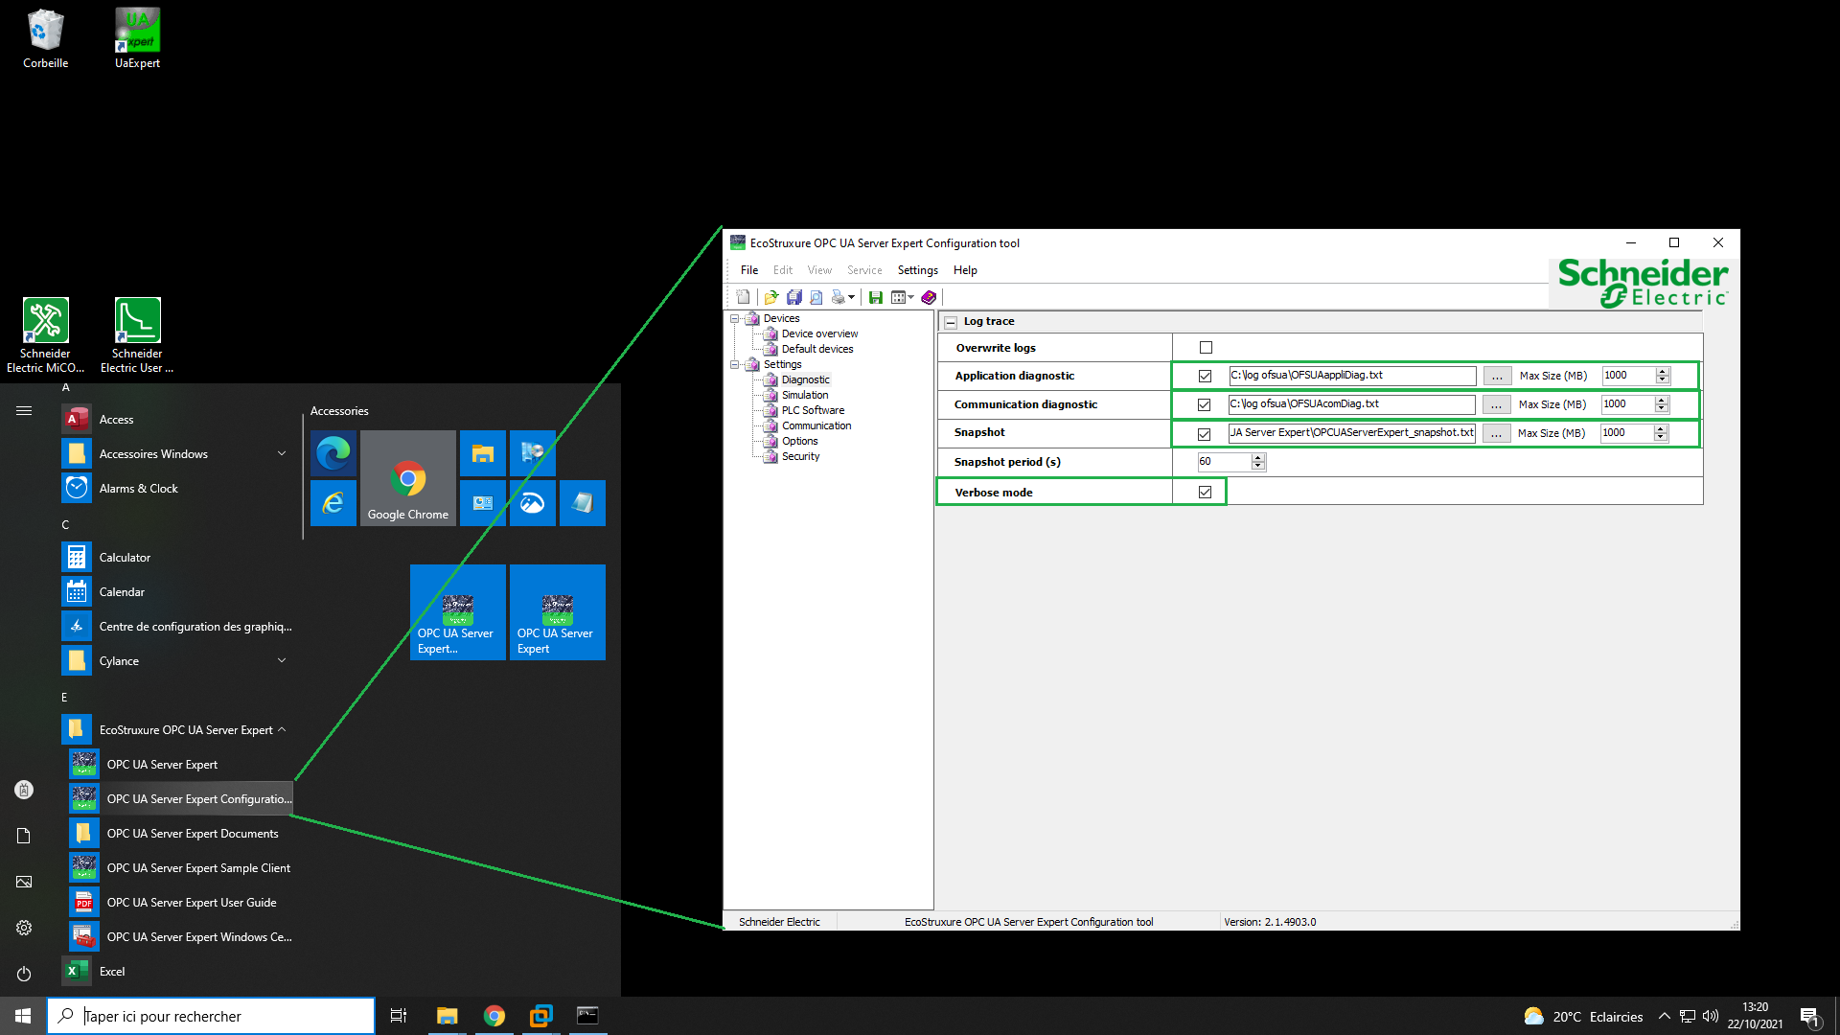Click the Application diagnostic file path field
This screenshot has width=1840, height=1035.
1352,376
